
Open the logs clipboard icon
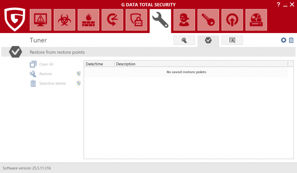tap(291, 40)
